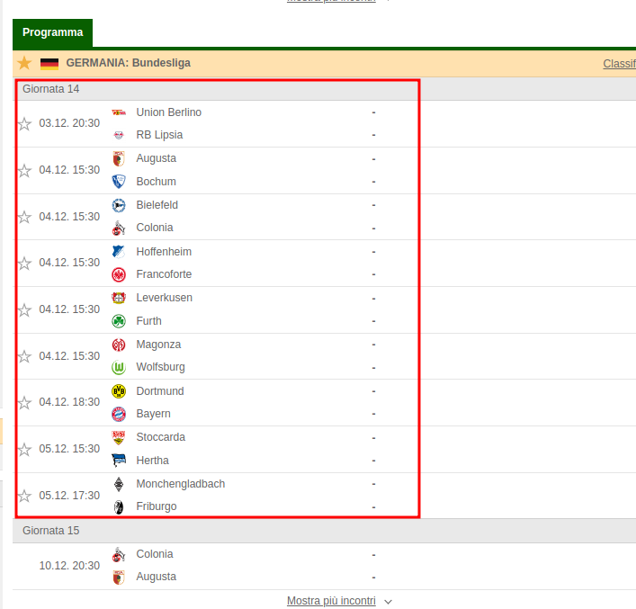Click the bottom Mostra più incontri link
The height and width of the screenshot is (609, 636).
point(331,601)
